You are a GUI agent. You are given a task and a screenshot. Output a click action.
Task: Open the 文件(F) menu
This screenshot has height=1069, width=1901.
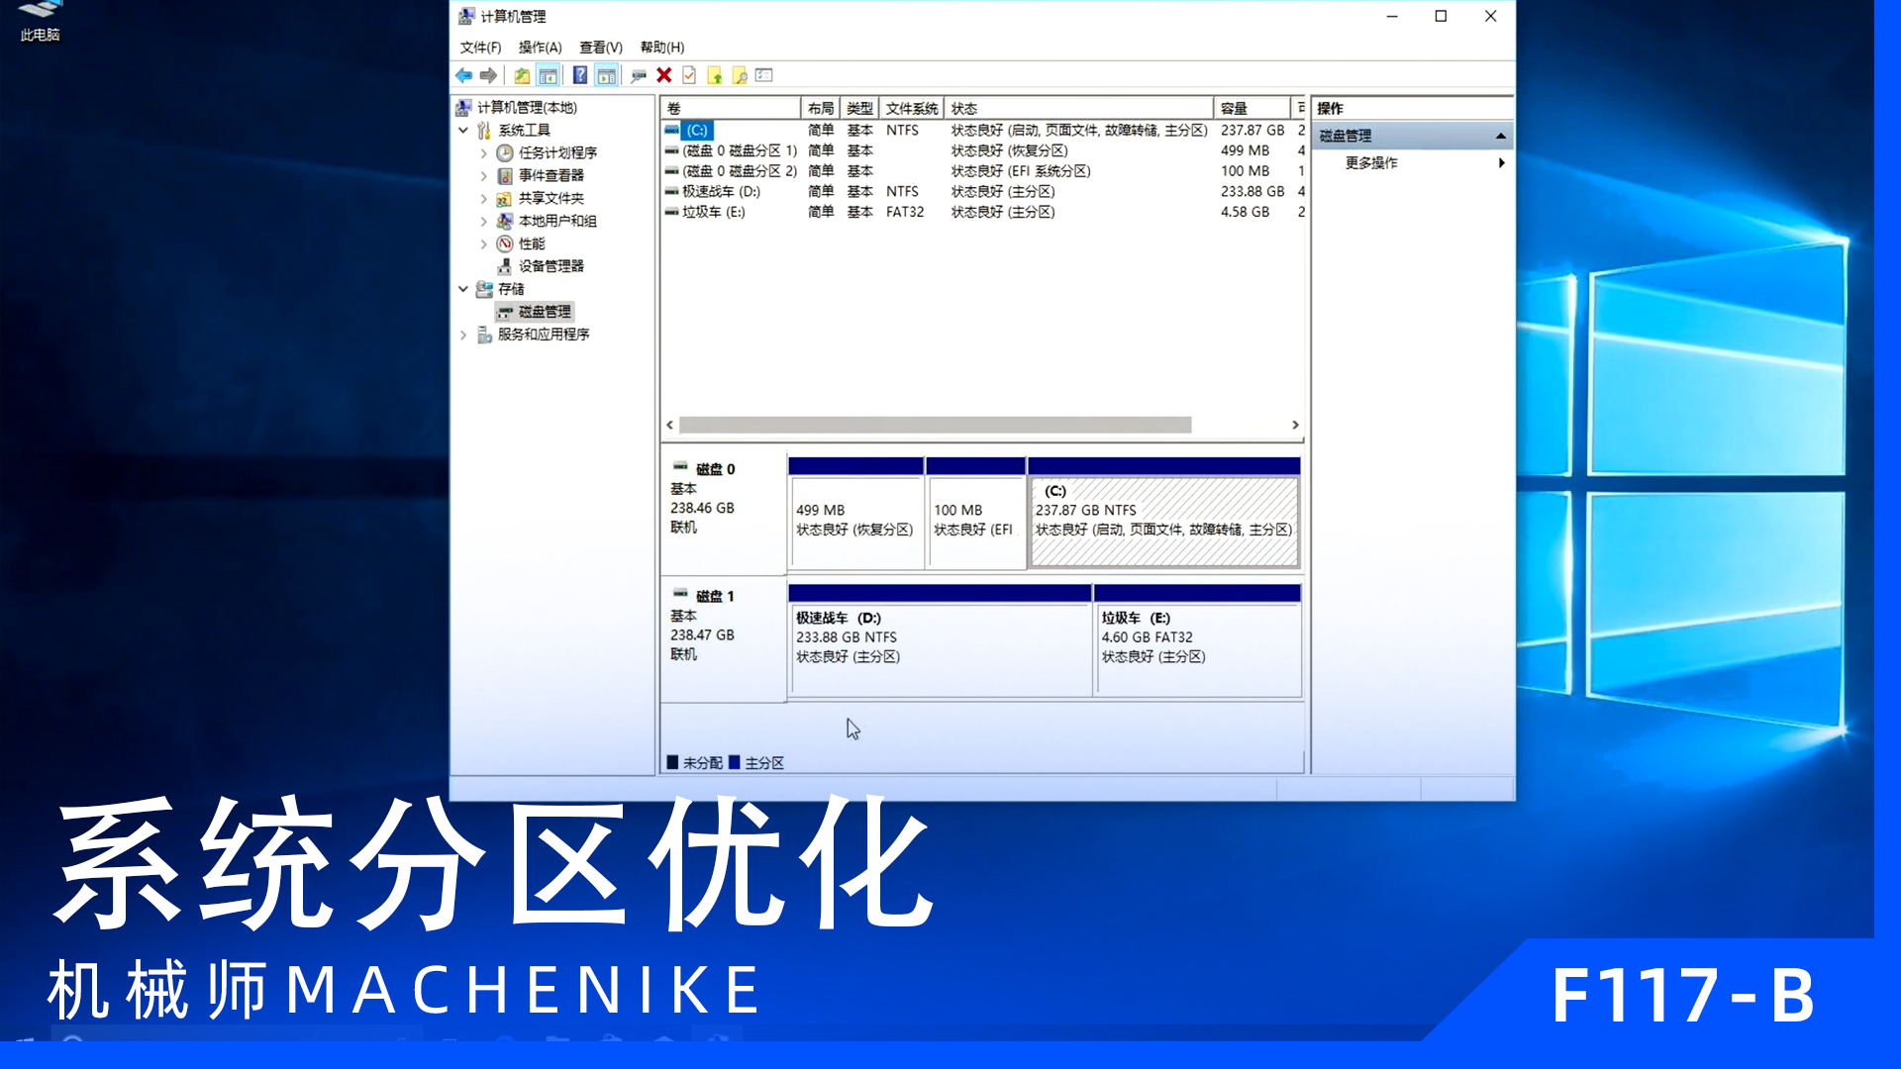(480, 48)
